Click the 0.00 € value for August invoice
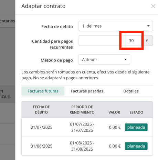 (115, 146)
